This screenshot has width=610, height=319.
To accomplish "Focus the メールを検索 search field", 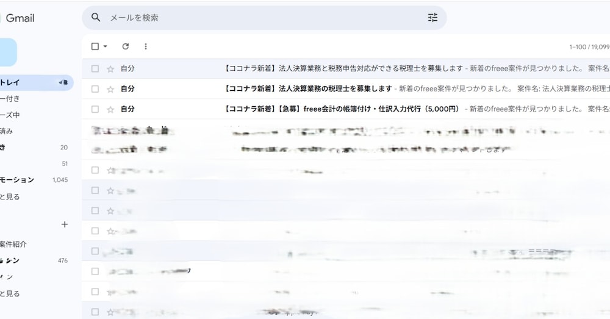I will pyautogui.click(x=265, y=18).
